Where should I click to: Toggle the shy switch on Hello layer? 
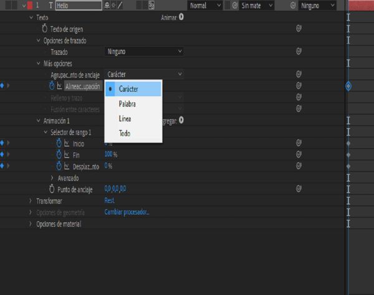click(x=107, y=6)
